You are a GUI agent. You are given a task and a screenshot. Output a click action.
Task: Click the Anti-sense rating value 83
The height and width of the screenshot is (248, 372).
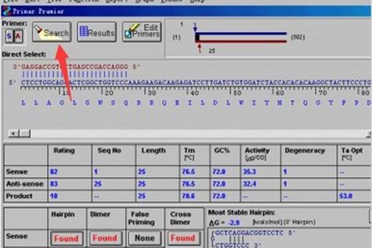[54, 184]
